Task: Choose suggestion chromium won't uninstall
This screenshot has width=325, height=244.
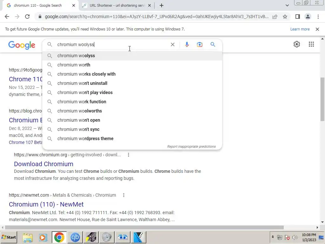Action: point(132,83)
